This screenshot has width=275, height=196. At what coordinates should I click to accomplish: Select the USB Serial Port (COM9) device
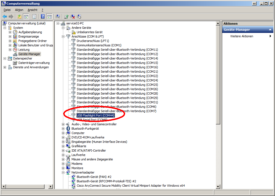click(92, 120)
